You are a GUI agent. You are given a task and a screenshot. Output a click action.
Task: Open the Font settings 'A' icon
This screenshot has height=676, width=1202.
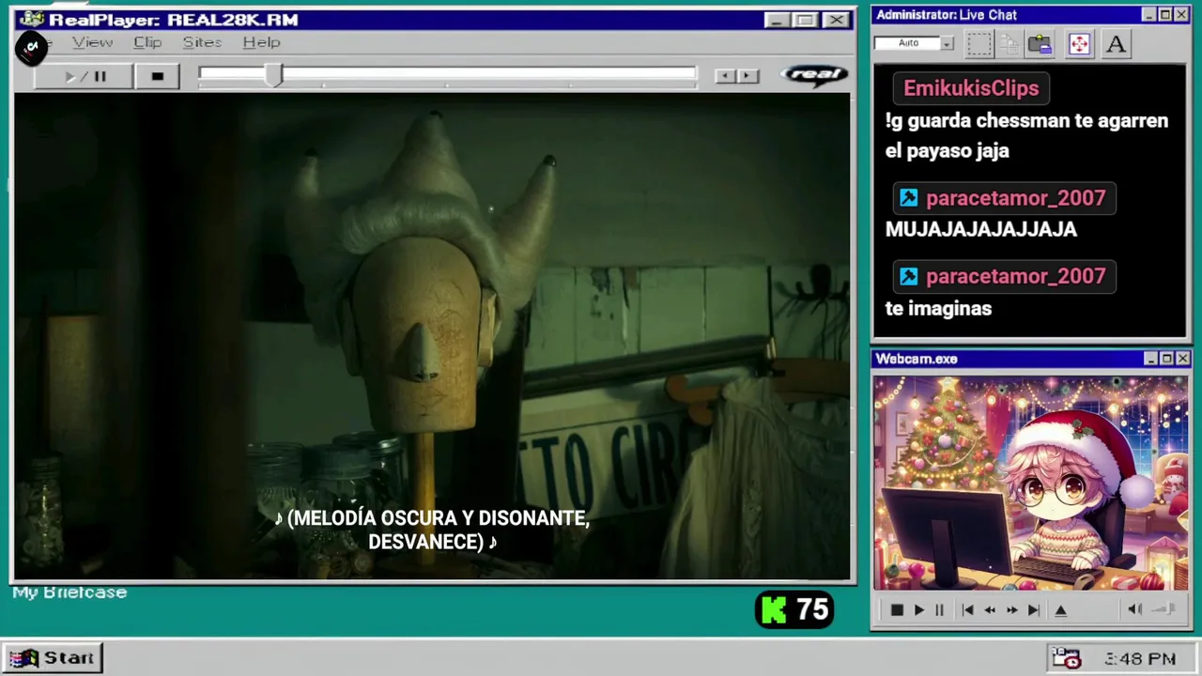click(1116, 43)
